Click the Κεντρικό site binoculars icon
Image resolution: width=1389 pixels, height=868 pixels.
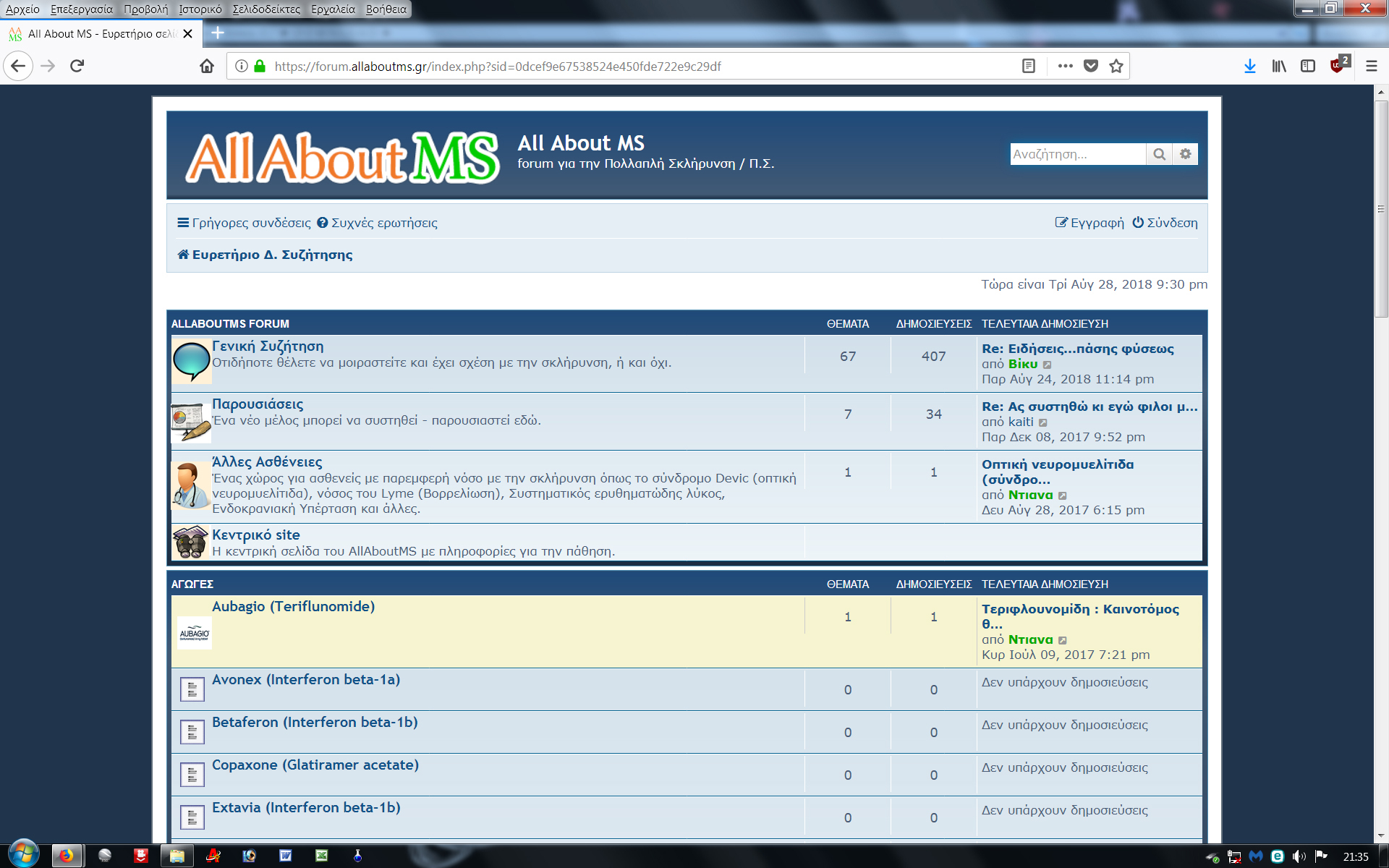click(x=191, y=542)
